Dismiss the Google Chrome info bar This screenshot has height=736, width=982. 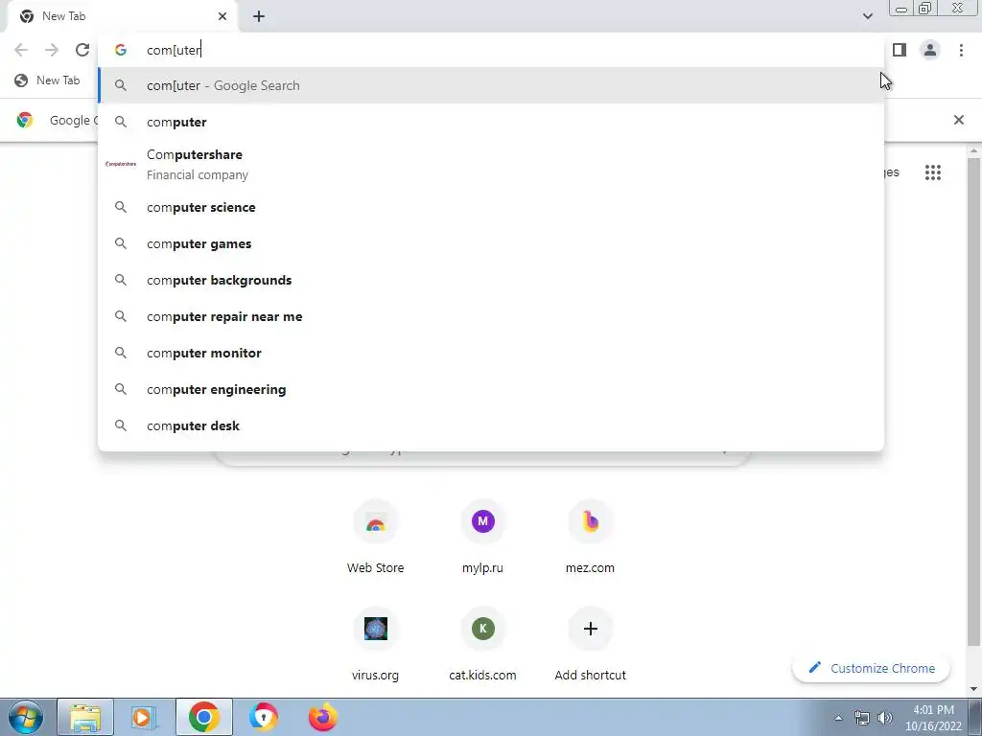tap(958, 120)
